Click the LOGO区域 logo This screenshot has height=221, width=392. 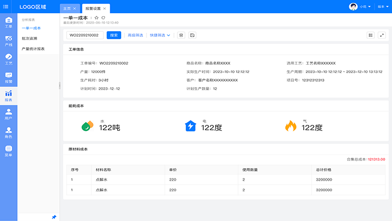33,7
